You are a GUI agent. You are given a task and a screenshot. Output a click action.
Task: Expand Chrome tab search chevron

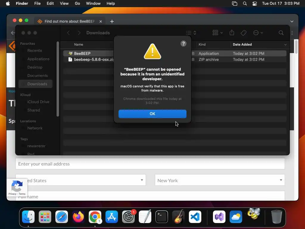[x=292, y=21]
